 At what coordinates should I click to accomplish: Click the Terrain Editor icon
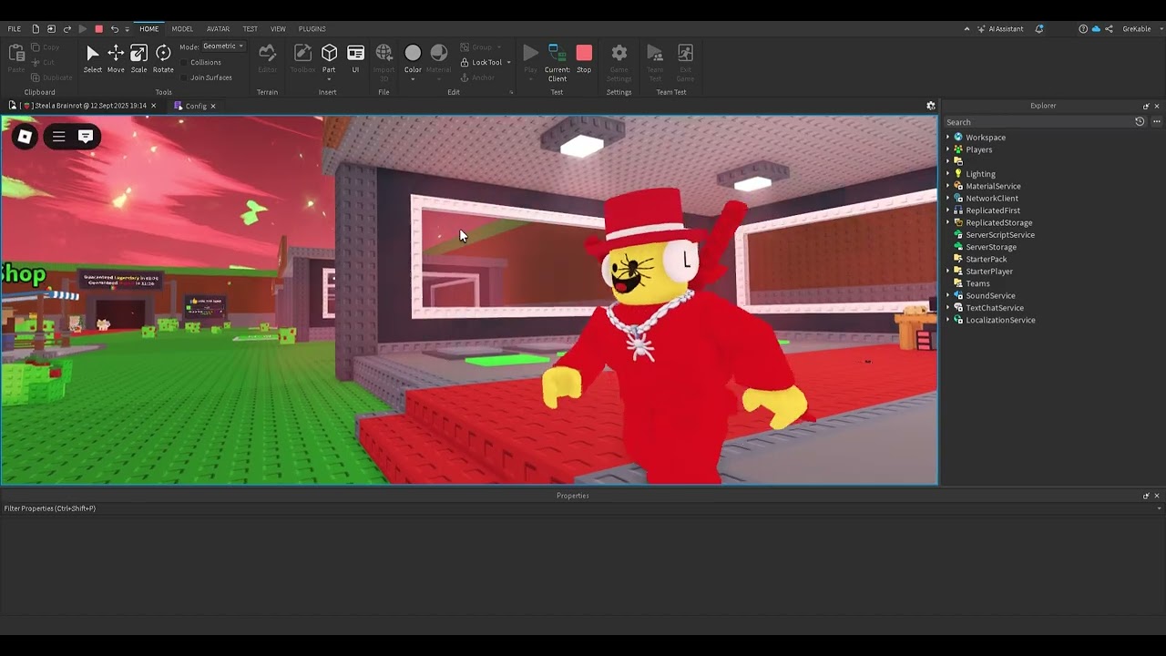click(x=267, y=53)
